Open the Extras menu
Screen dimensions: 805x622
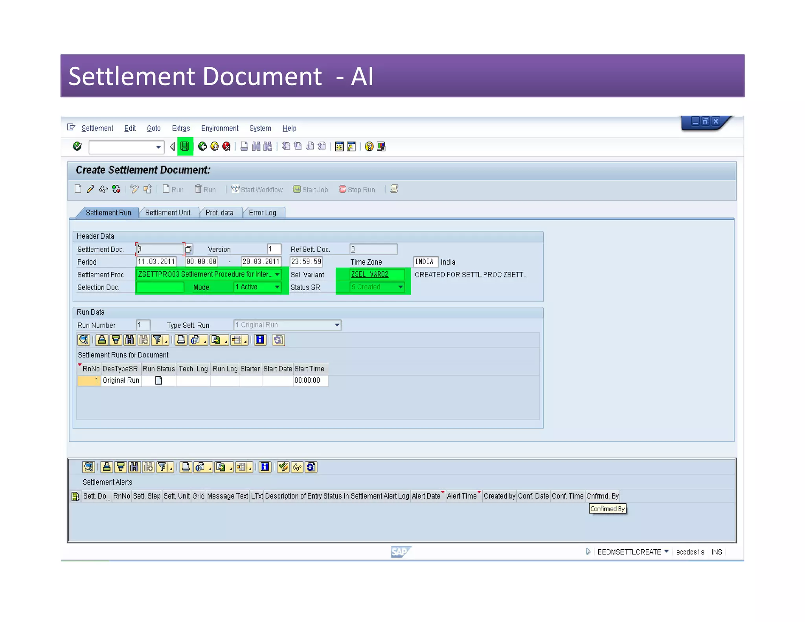coord(181,128)
